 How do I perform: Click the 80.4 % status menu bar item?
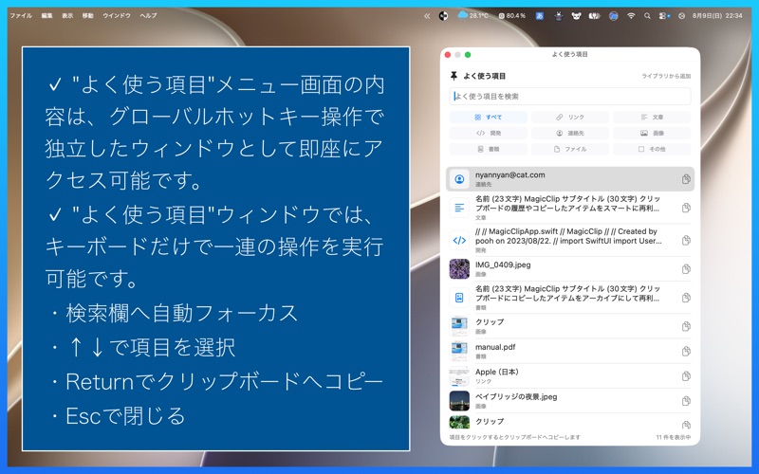[512, 15]
